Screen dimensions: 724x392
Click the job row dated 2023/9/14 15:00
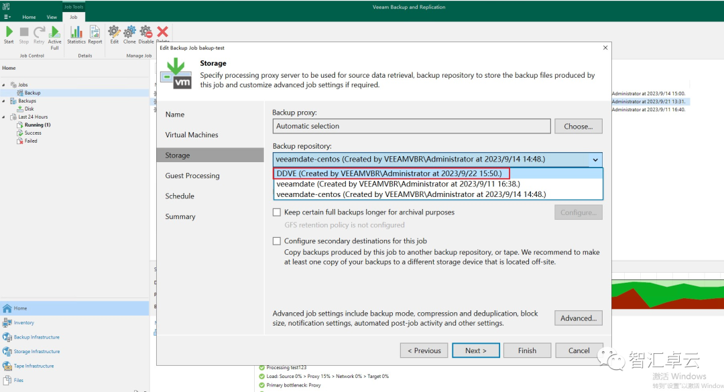[648, 94]
